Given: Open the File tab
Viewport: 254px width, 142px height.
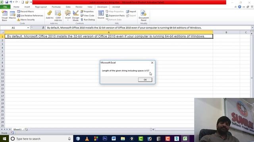Looking at the screenshot, I should [5, 7].
